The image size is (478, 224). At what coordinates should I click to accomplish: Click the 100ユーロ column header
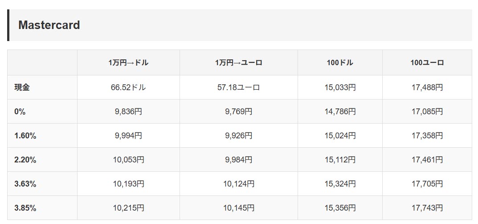[427, 63]
